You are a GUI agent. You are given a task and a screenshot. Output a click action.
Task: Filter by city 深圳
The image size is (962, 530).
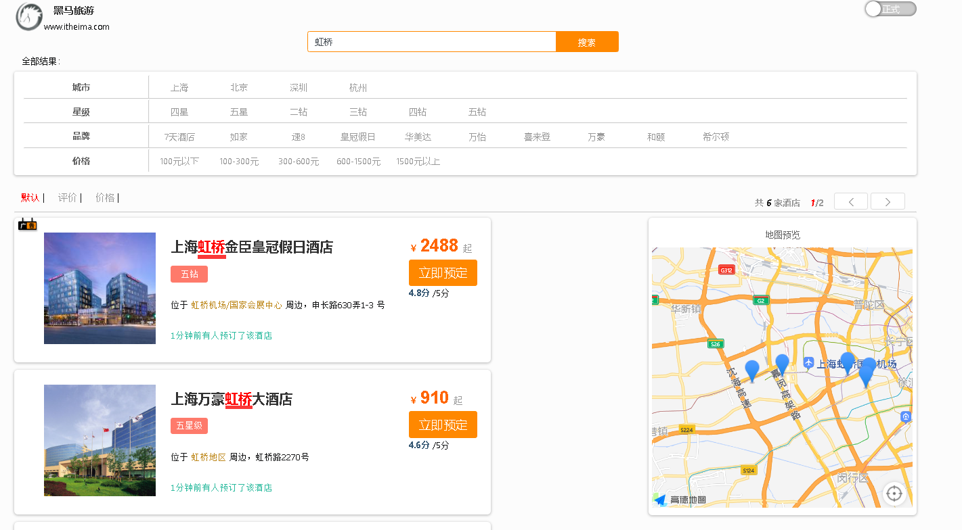point(299,88)
